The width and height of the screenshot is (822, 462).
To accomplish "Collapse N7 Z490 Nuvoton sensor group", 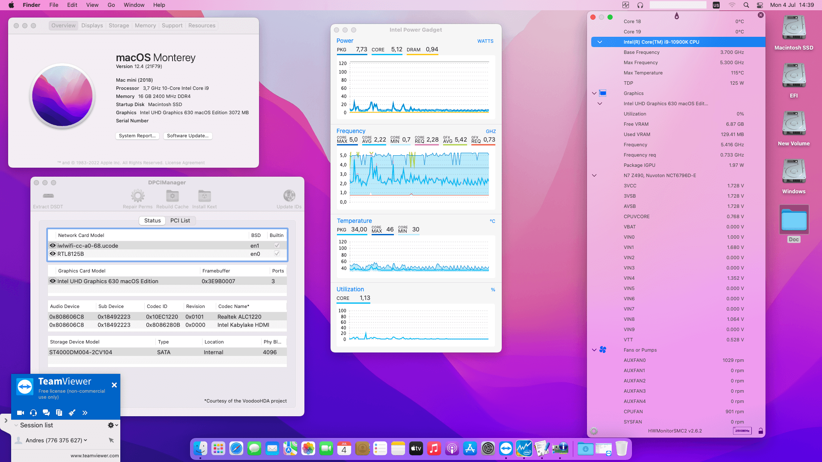I will (x=594, y=175).
